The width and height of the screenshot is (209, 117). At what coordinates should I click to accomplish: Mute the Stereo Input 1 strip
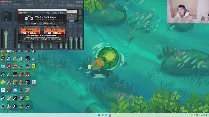tap(10, 47)
